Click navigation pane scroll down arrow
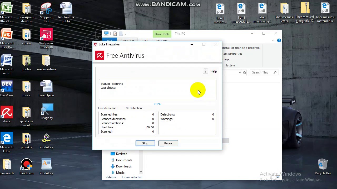The height and width of the screenshot is (189, 337). coord(141,172)
